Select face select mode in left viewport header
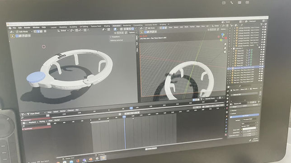 coord(41,32)
